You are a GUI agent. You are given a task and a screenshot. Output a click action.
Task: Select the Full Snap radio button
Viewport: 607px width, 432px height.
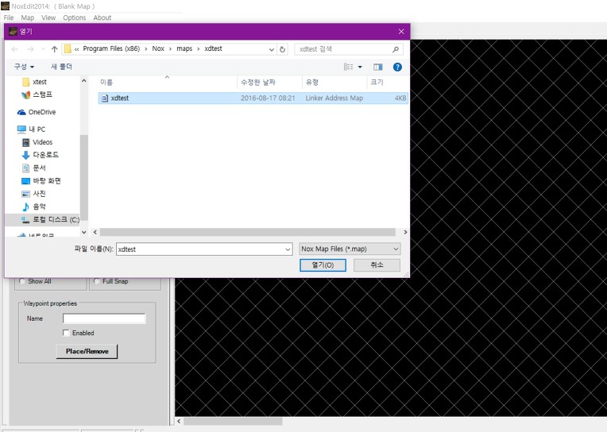click(97, 281)
